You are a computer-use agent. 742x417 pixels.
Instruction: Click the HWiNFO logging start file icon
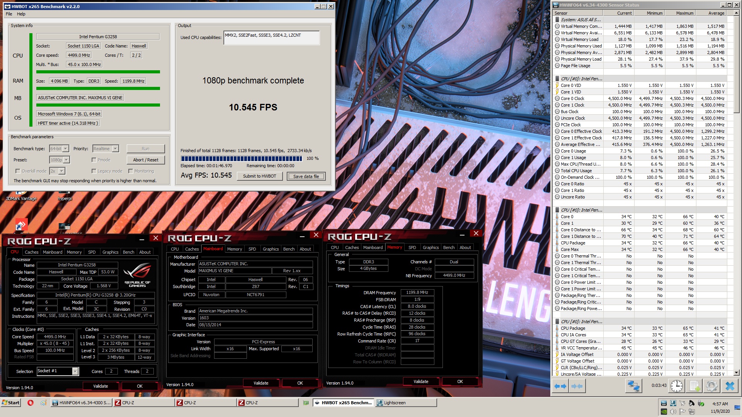(694, 386)
